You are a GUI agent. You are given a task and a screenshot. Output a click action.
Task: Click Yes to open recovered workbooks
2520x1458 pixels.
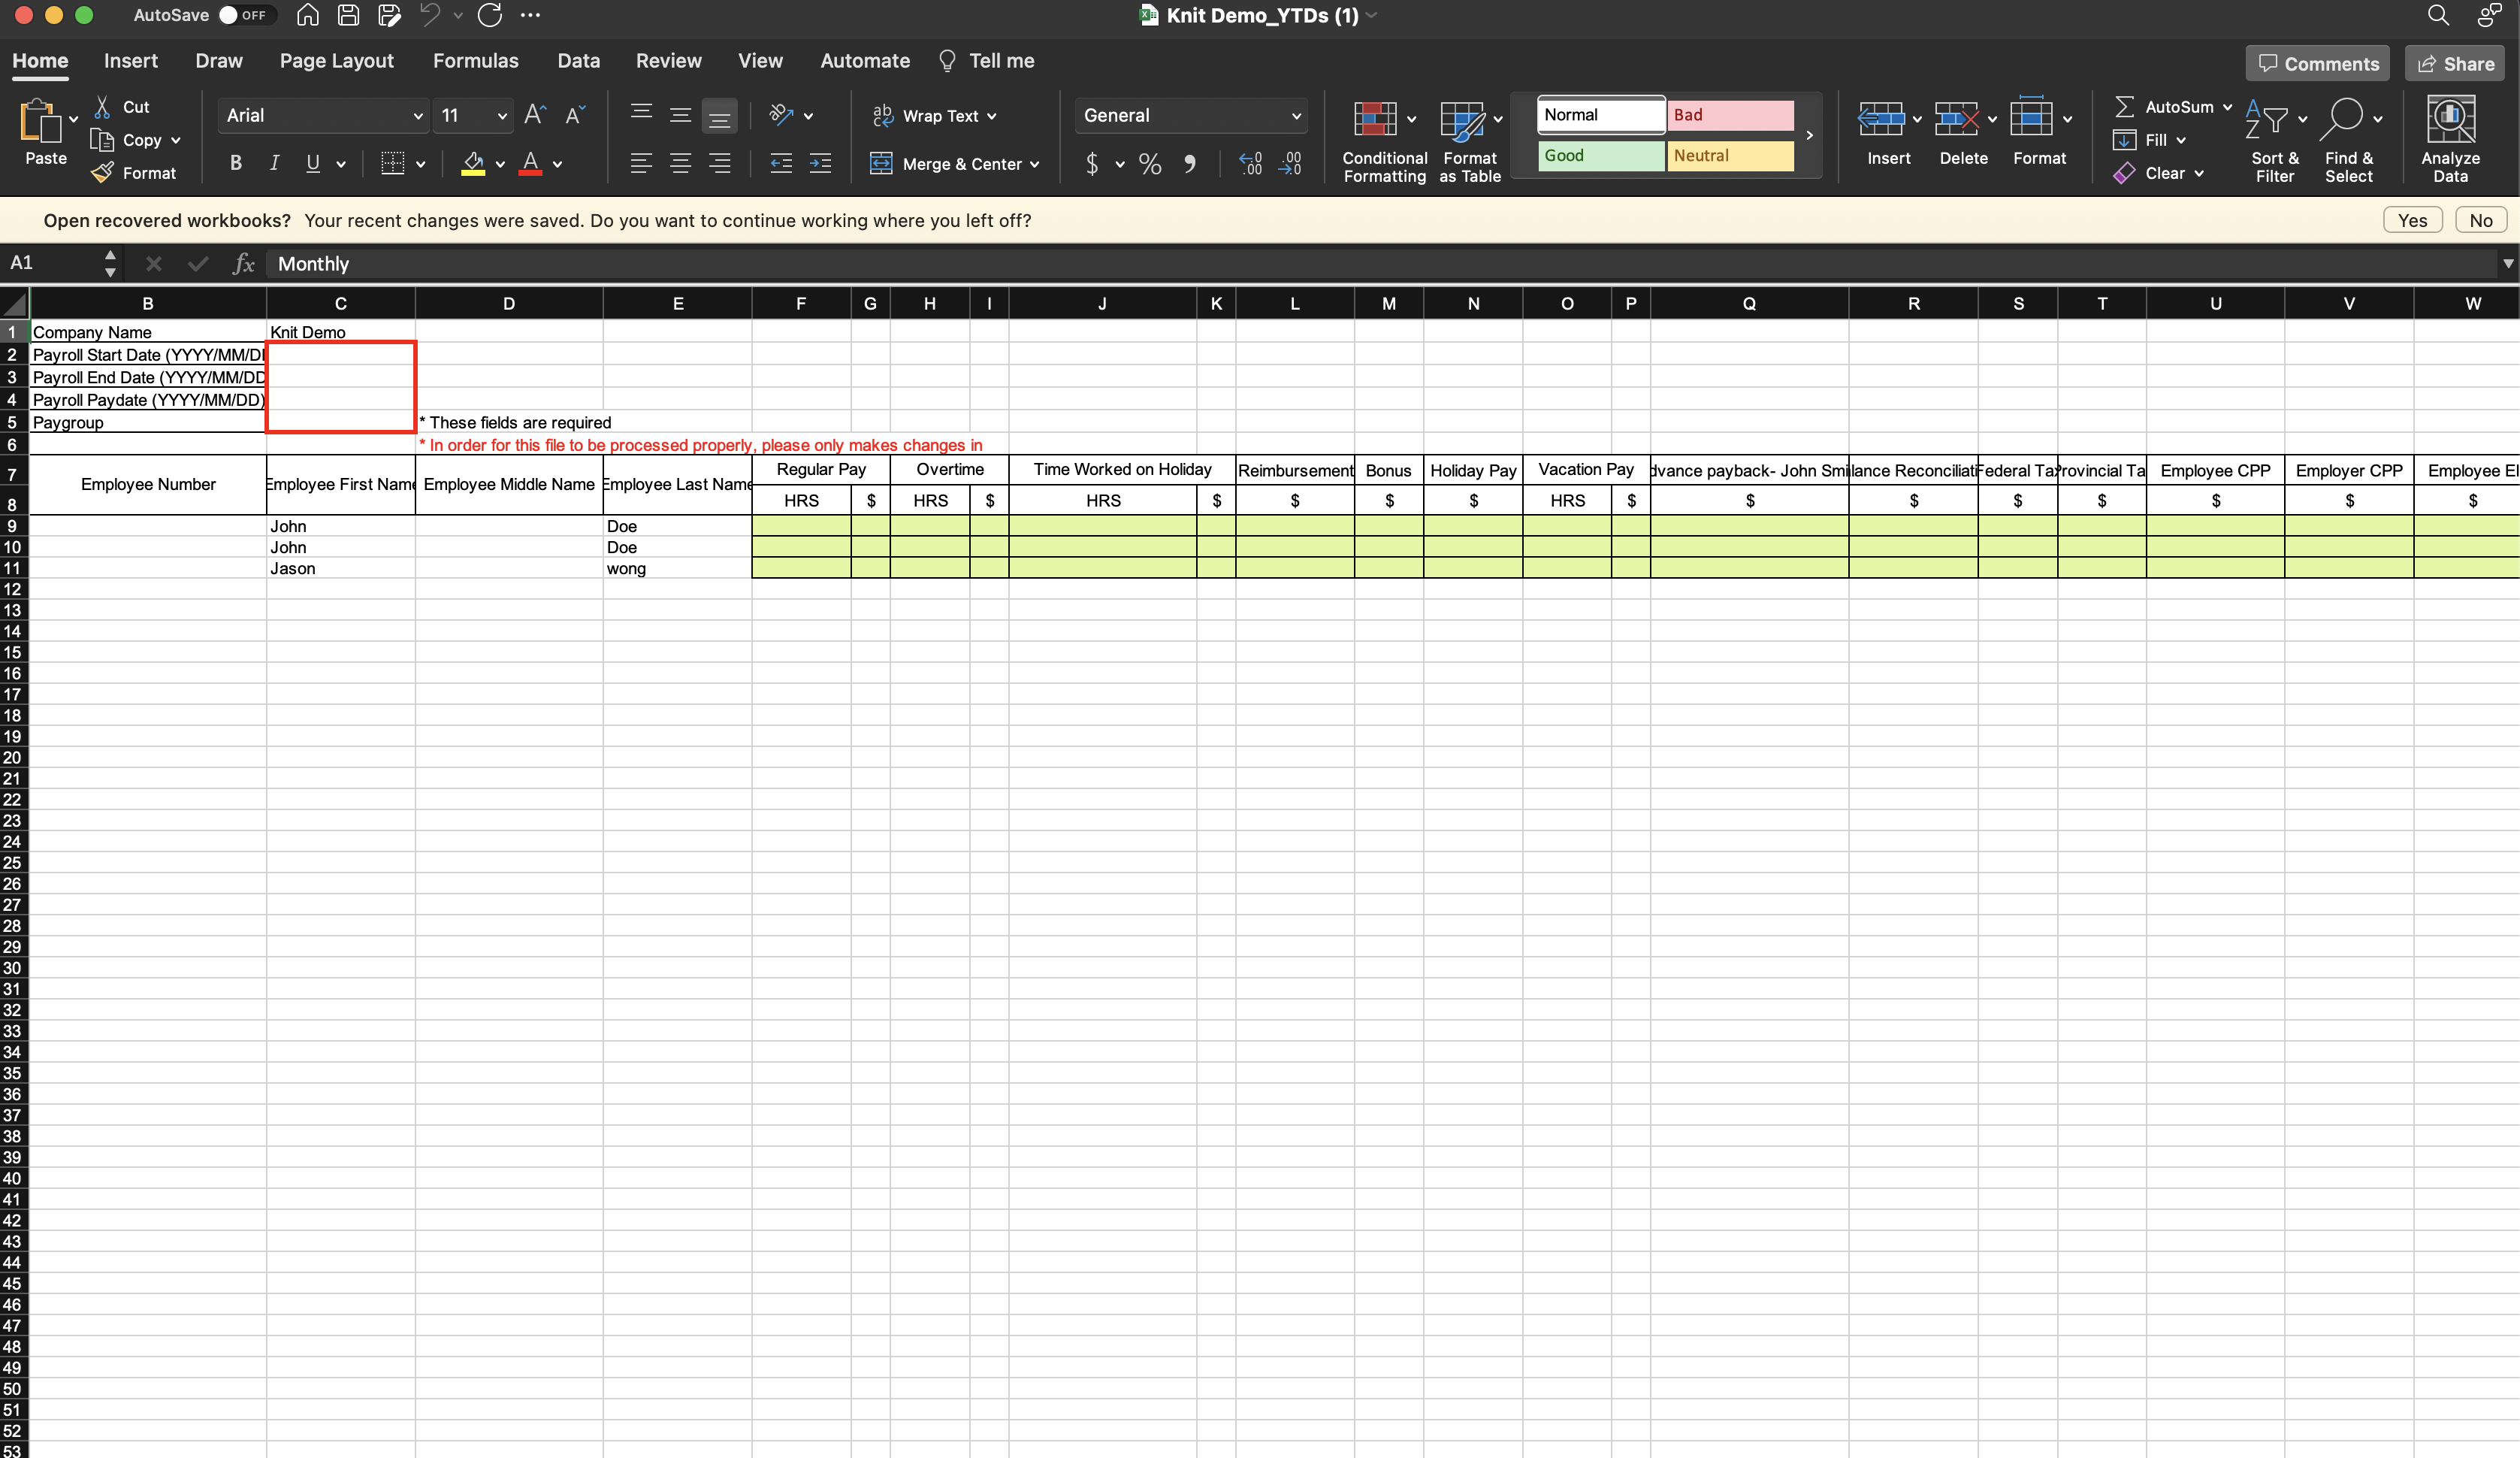pyautogui.click(x=2411, y=221)
